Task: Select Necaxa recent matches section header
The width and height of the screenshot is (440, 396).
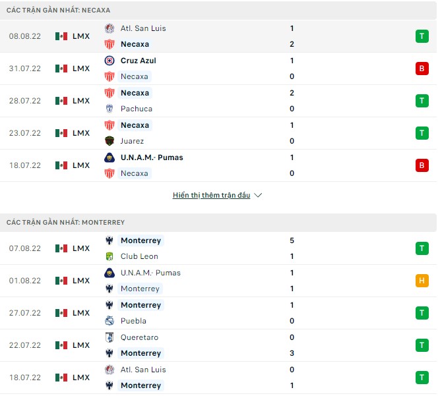Action: [59, 11]
